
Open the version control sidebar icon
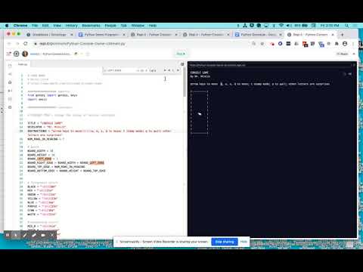[x=10, y=74]
